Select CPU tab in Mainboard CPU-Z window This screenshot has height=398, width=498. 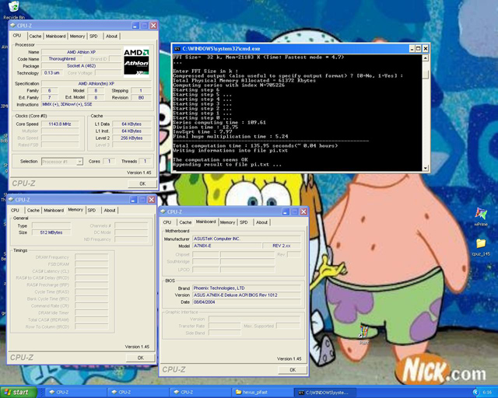[167, 222]
